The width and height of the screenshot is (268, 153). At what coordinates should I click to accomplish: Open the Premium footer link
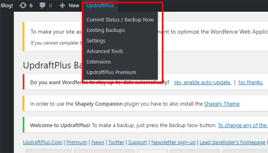(x=77, y=142)
